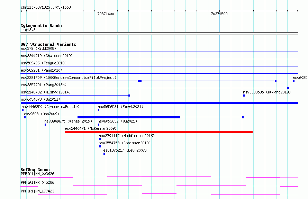308x199 pixels.
Task: Select the red esv2440471 variant bar
Action: [x=159, y=132]
